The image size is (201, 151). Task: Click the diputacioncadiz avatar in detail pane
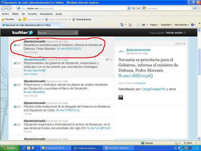pyautogui.click(x=122, y=51)
